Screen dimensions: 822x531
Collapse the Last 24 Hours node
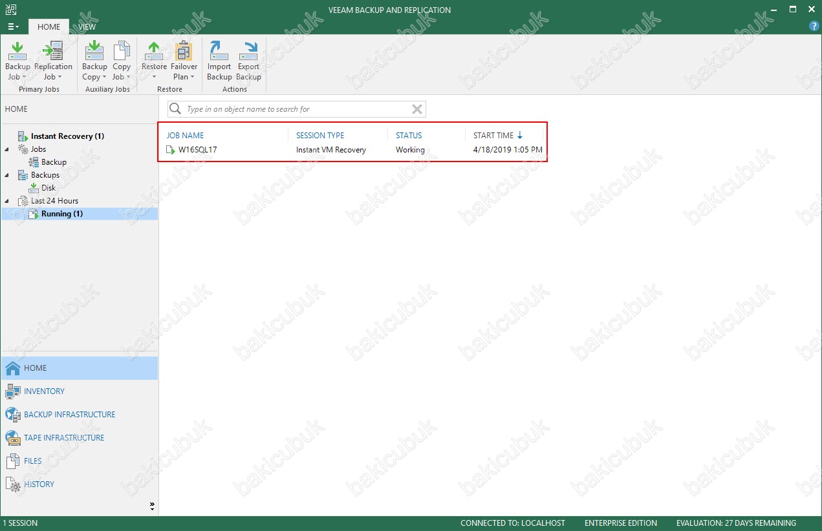click(x=7, y=201)
